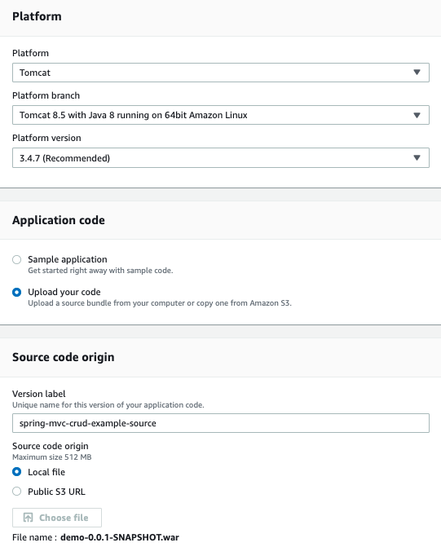The width and height of the screenshot is (441, 547).
Task: Click file name demo-0.0.1-SNAPSHOT.war
Action: (x=120, y=537)
